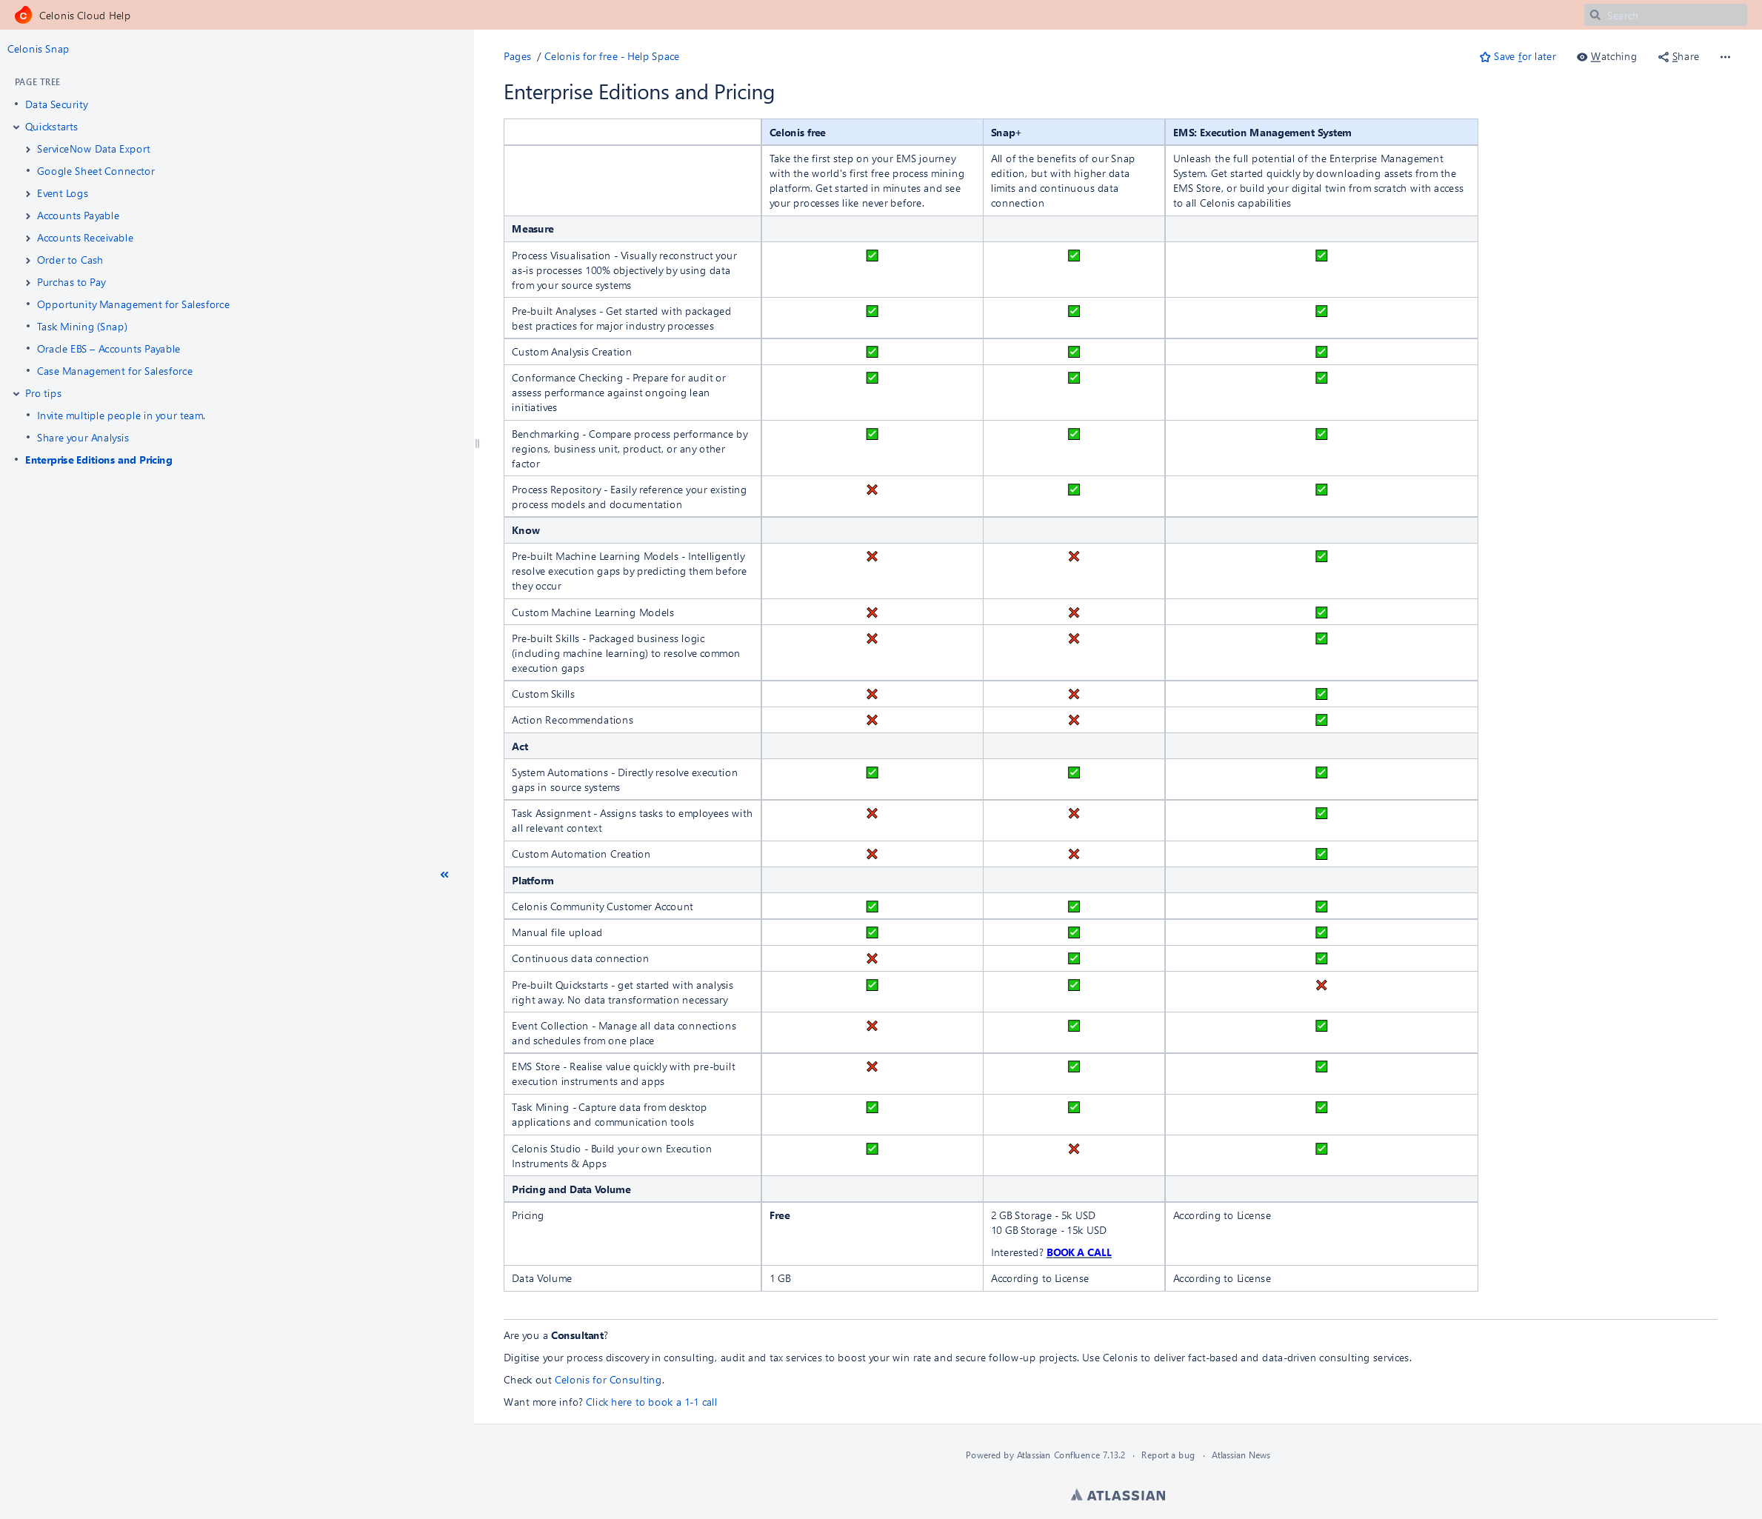Expand the Accounts Payable tree node
Viewport: 1762px width, 1519px height.
[x=28, y=216]
